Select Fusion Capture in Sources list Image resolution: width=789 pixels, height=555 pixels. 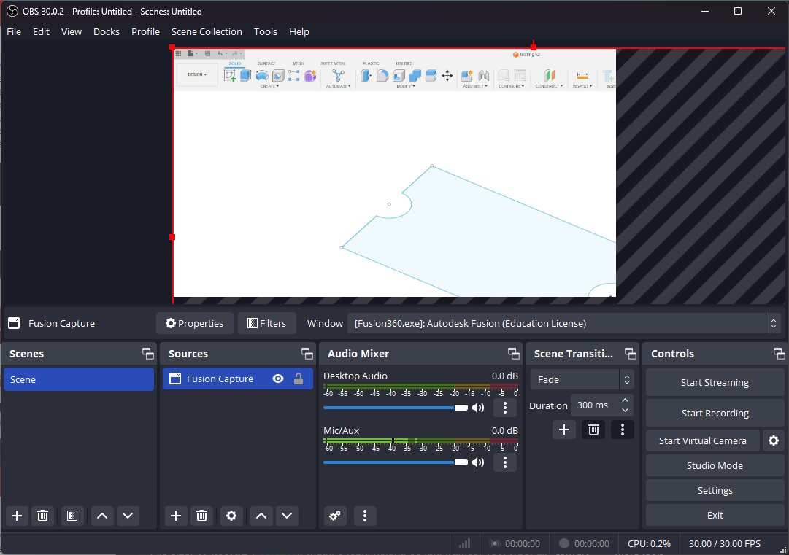(x=237, y=379)
